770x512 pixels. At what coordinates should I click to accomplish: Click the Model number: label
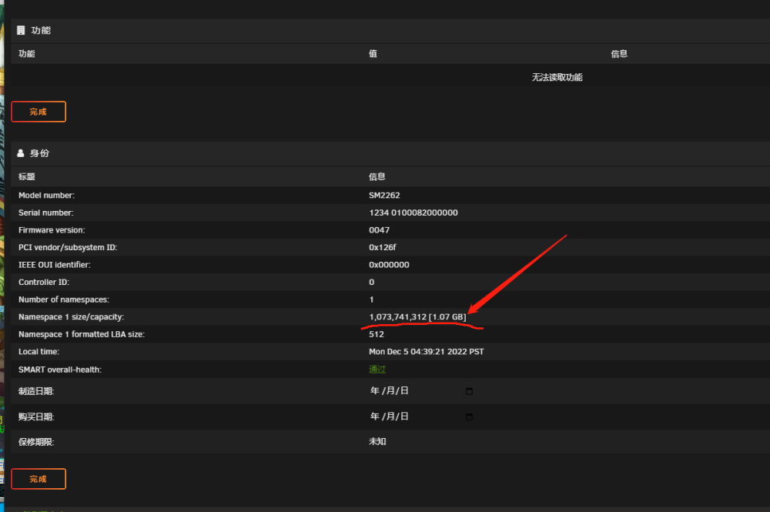coord(47,196)
